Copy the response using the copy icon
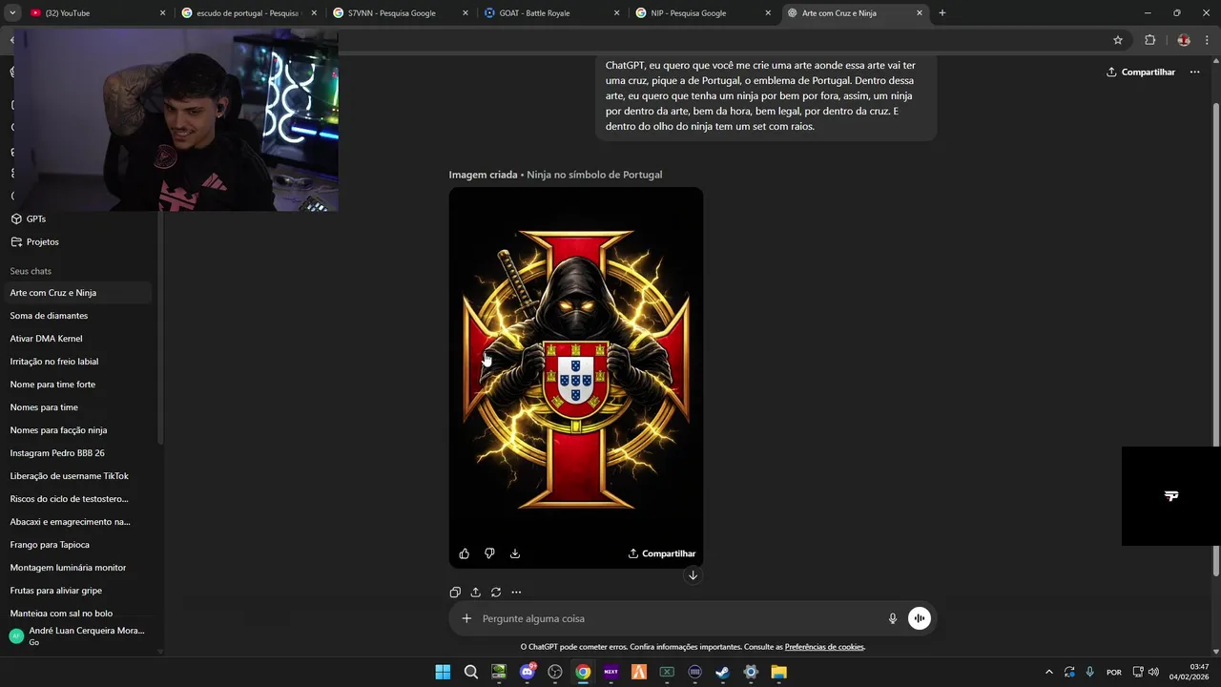 pyautogui.click(x=455, y=592)
